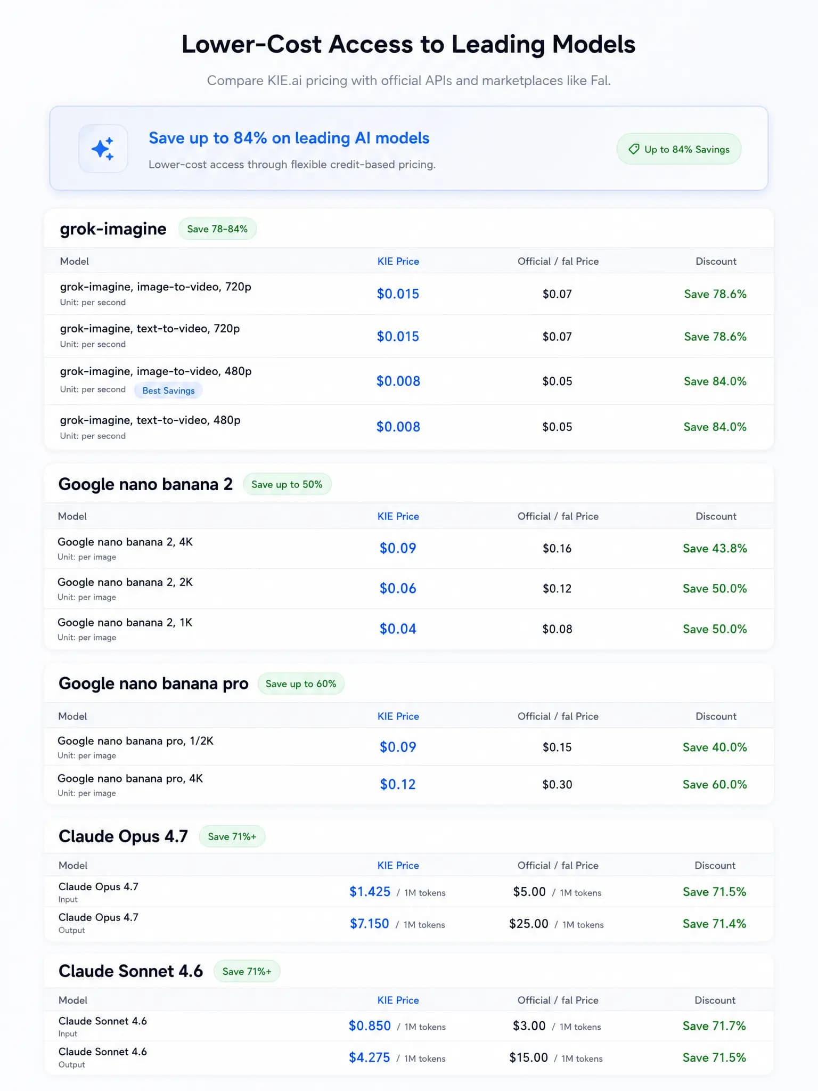Click the $0.12 official price for nano banana 2 2K
Viewport: 818px width, 1091px height.
(557, 589)
